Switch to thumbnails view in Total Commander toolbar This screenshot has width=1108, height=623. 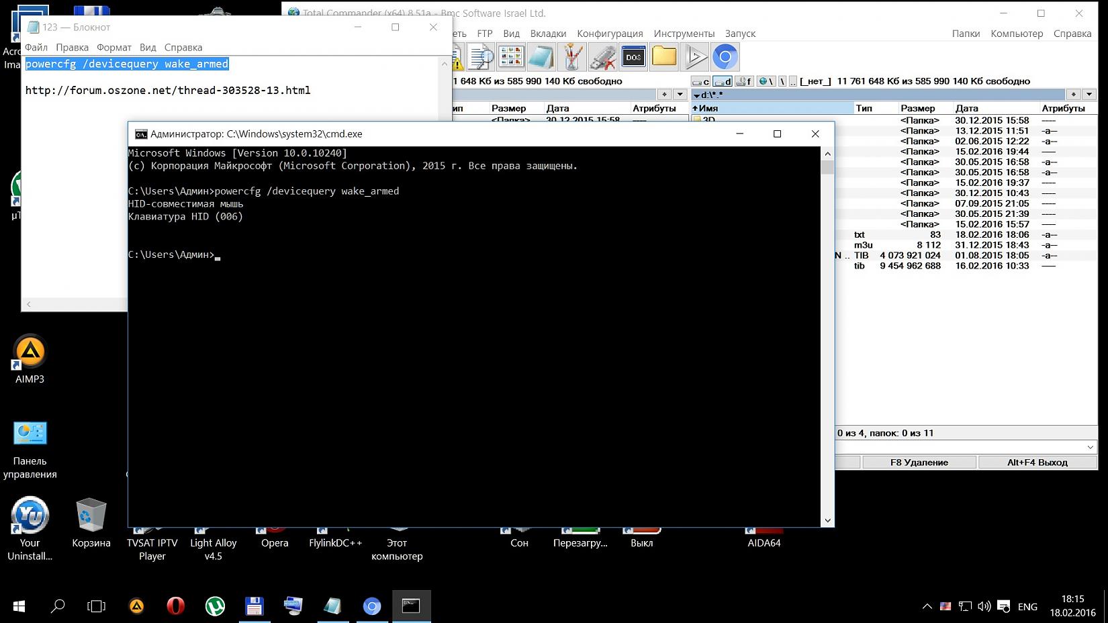pos(511,58)
